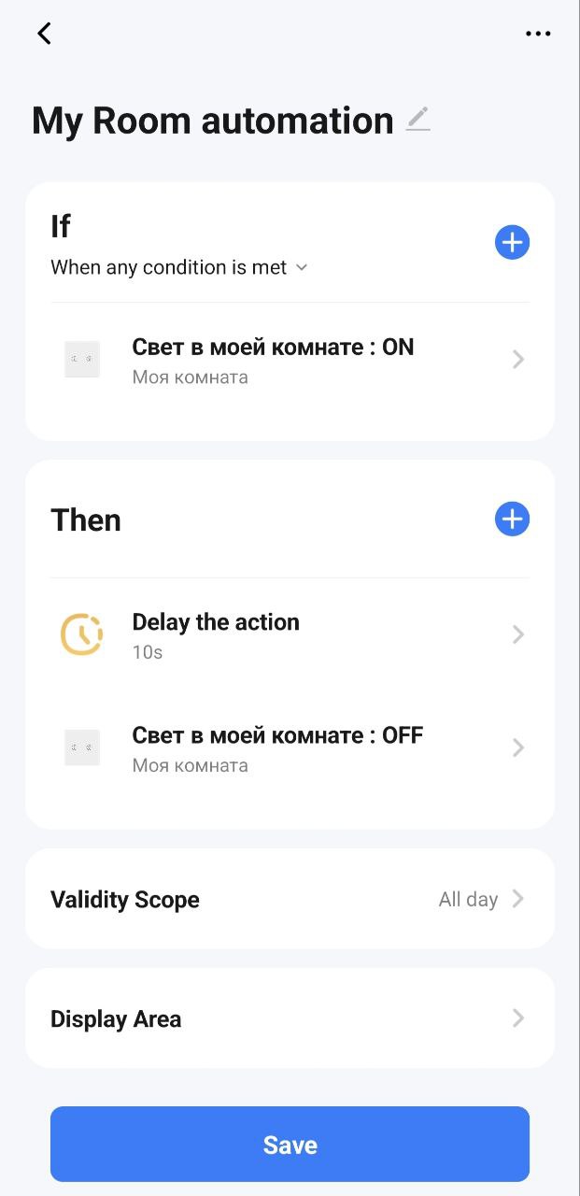The image size is (580, 1196).
Task: Save the automation
Action: point(290,1145)
